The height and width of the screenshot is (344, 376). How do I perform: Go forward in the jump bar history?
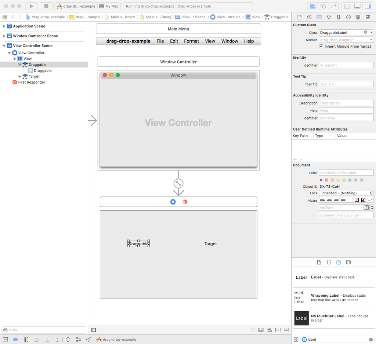(20, 17)
